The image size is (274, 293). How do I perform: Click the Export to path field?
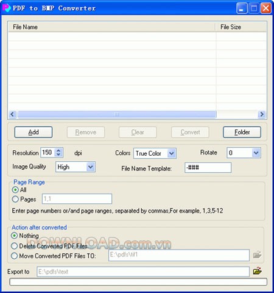coord(143,272)
